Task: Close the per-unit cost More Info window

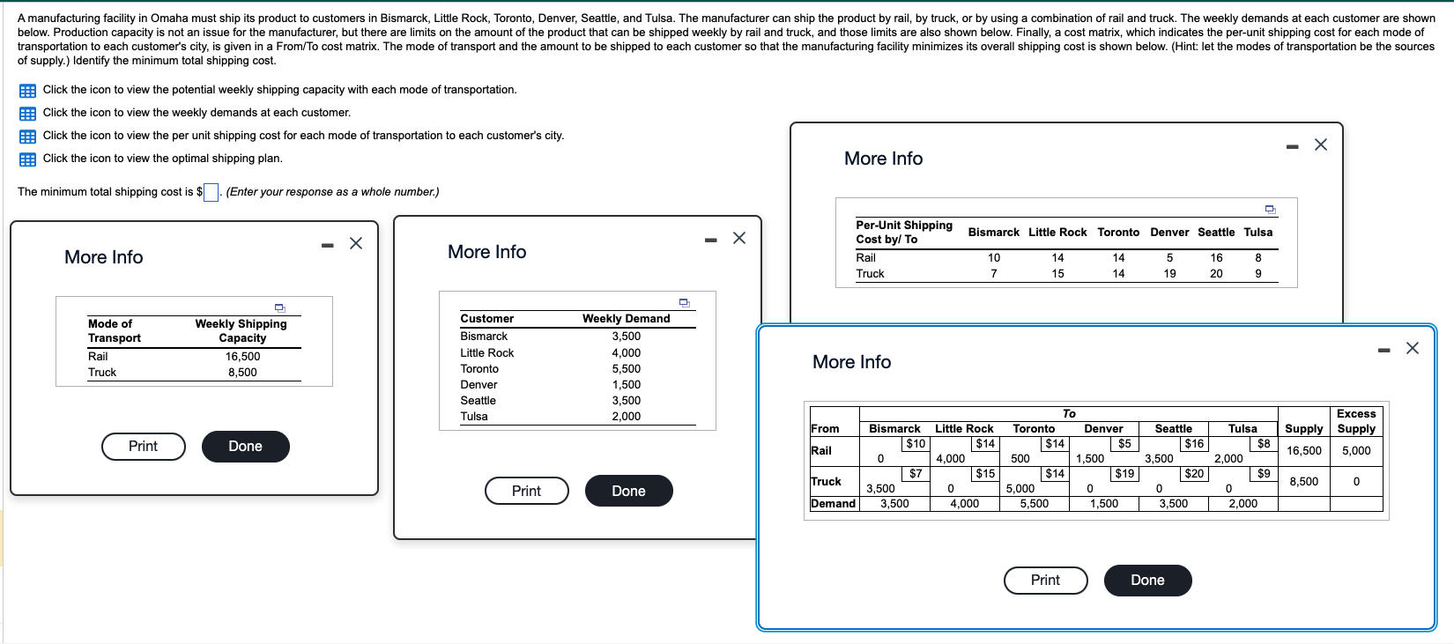Action: point(1321,144)
